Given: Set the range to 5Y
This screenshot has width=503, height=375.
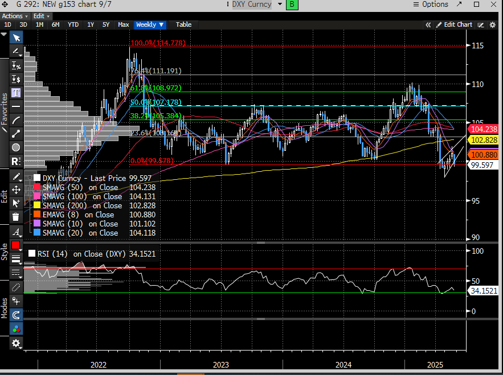Looking at the screenshot, I should (x=106, y=24).
